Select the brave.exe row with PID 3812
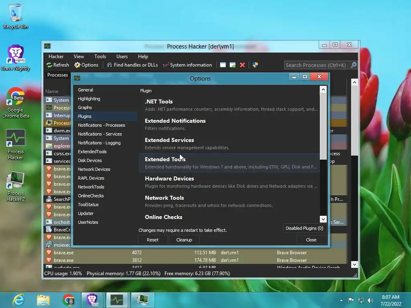411x308 pixels. tap(195, 260)
